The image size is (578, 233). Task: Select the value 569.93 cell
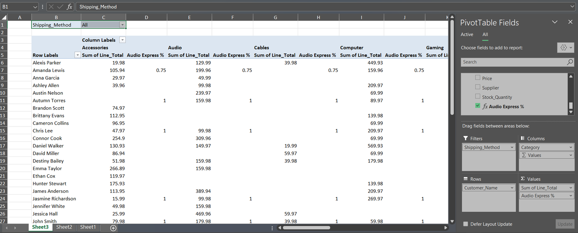(362, 146)
